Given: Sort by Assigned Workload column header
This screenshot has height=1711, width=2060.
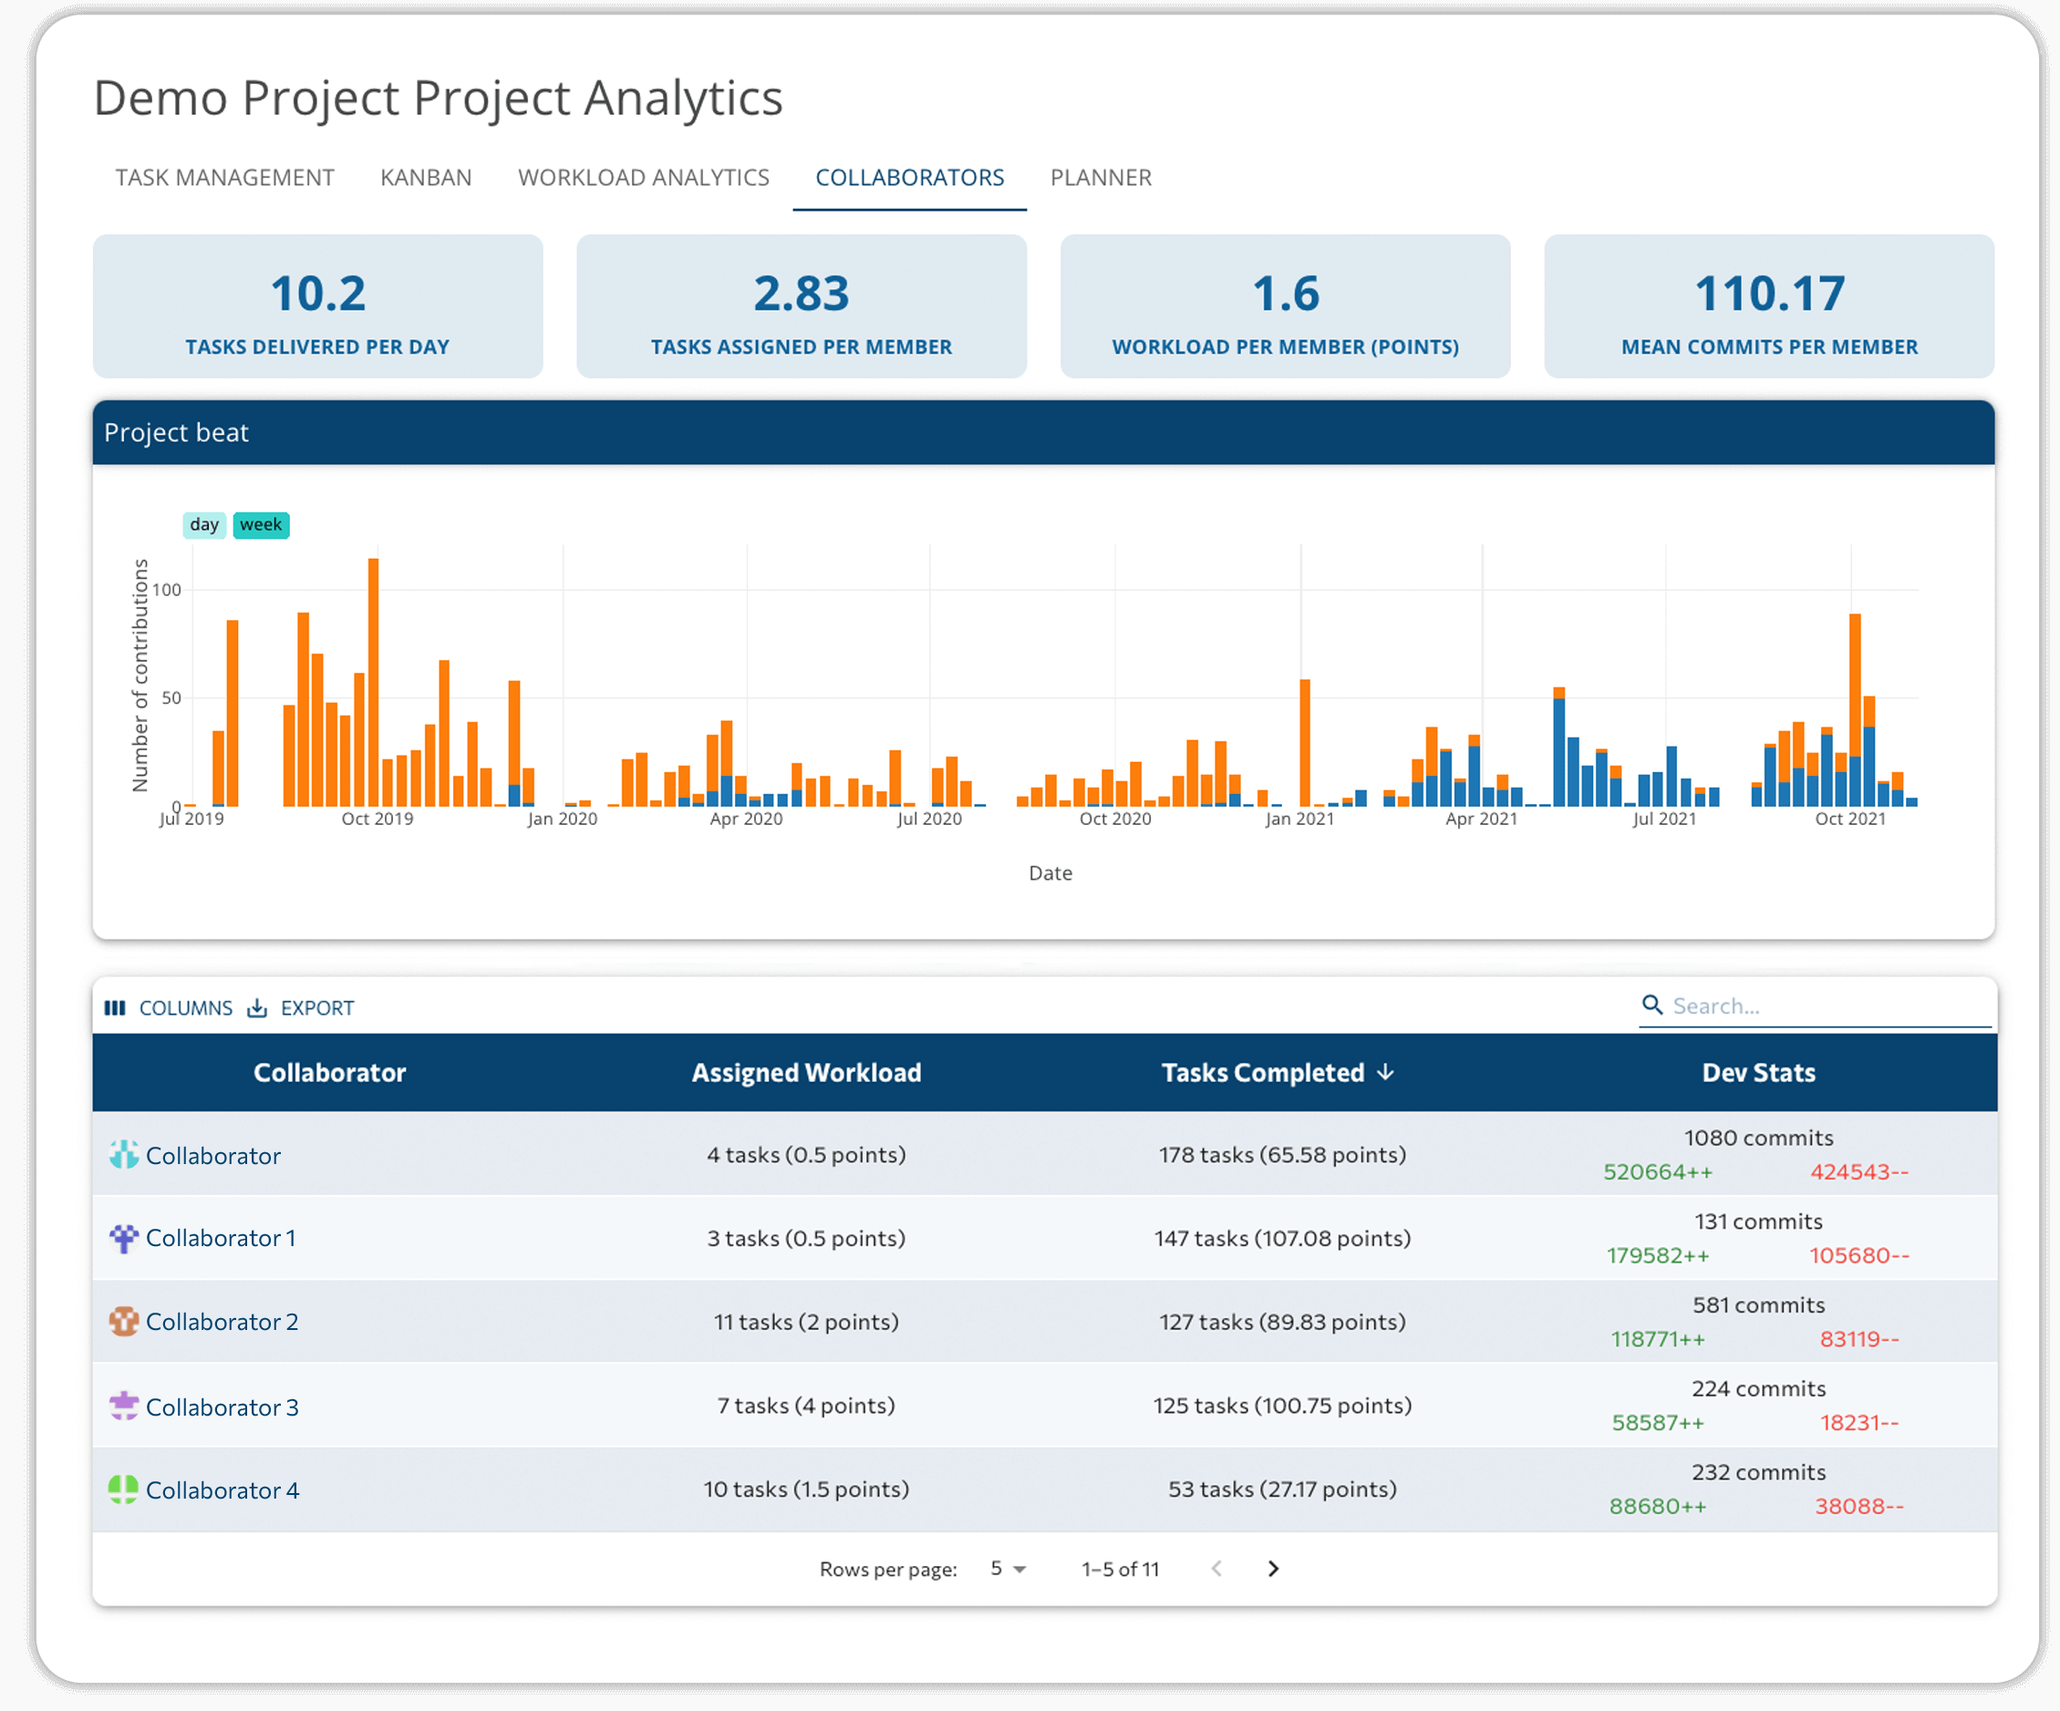Looking at the screenshot, I should click(x=806, y=1073).
